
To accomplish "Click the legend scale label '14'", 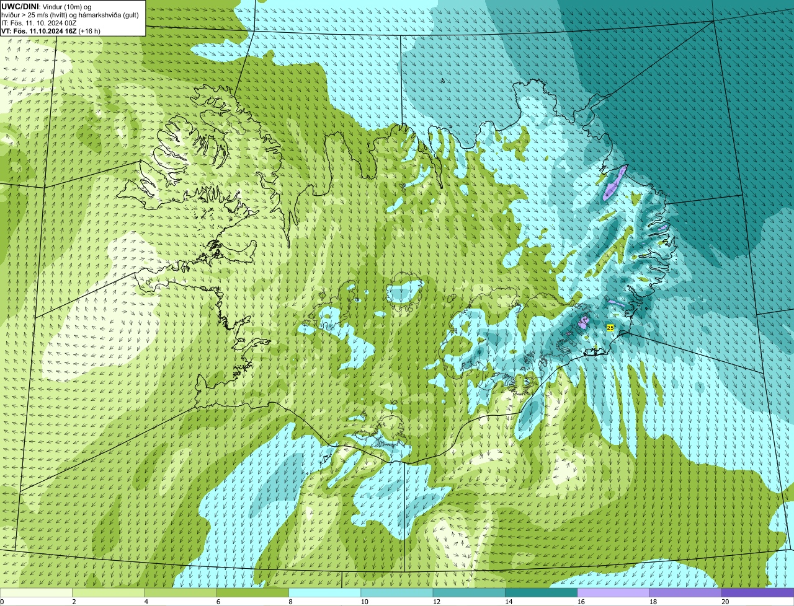I will pos(509,602).
